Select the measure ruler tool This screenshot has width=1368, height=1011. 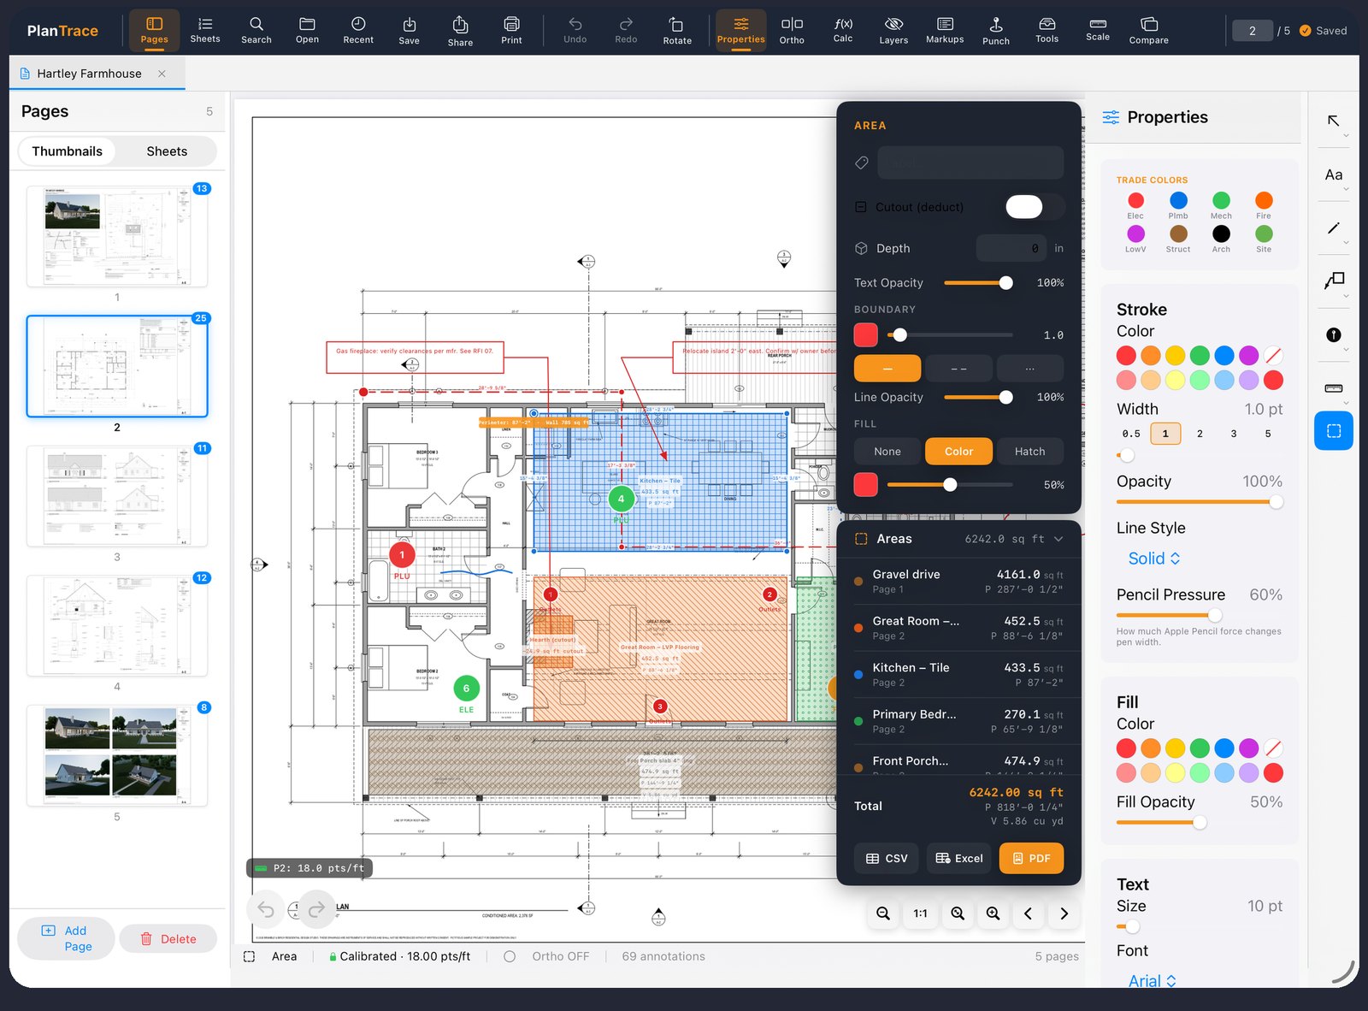[1333, 387]
